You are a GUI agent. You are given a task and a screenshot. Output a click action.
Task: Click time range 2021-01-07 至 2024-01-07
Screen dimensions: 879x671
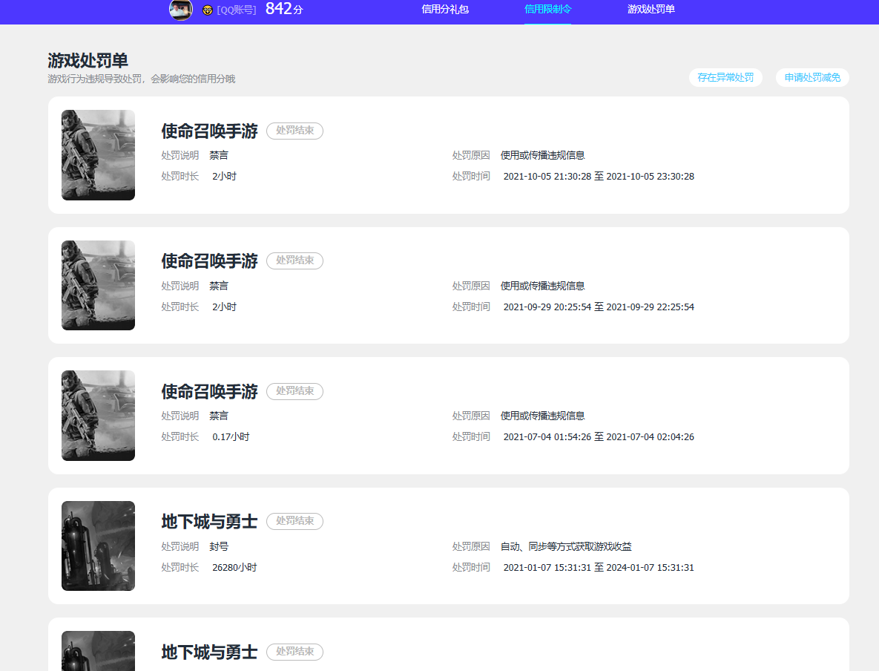599,567
